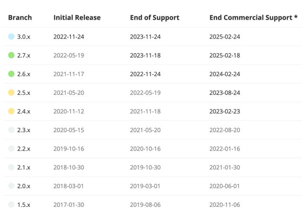This screenshot has height=219, width=302.
Task: Click the grey status dot beside 1.5.x
Action: (11, 204)
